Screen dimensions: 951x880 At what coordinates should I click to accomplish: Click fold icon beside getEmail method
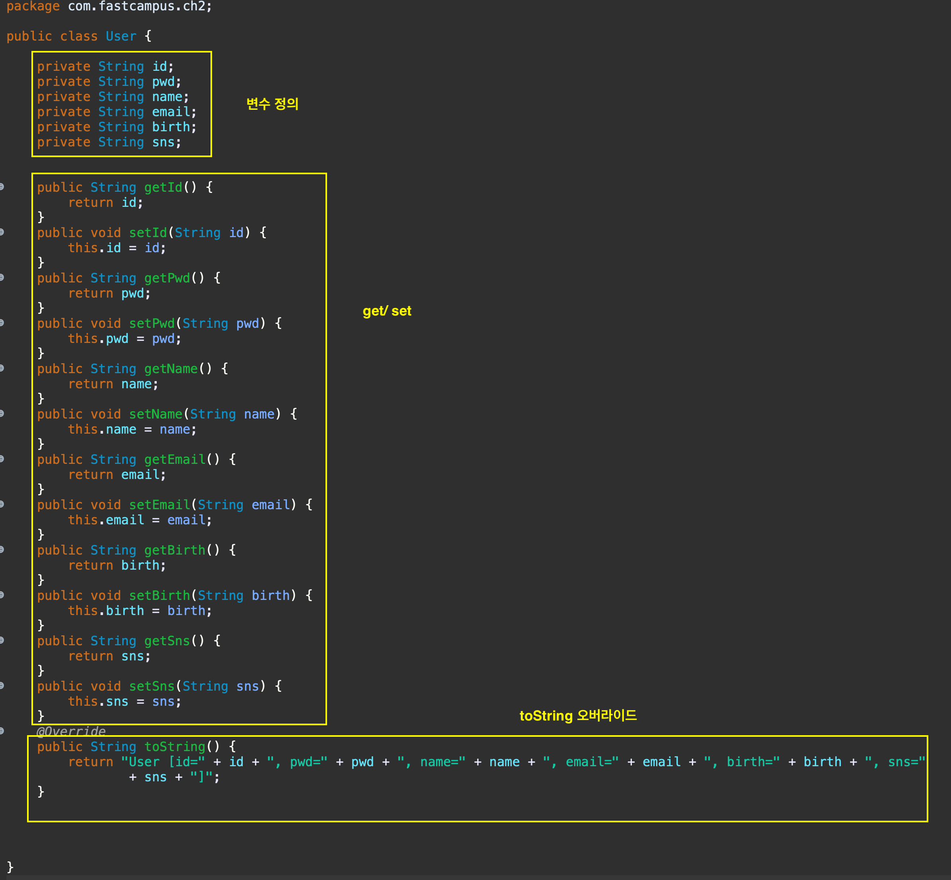coord(2,459)
